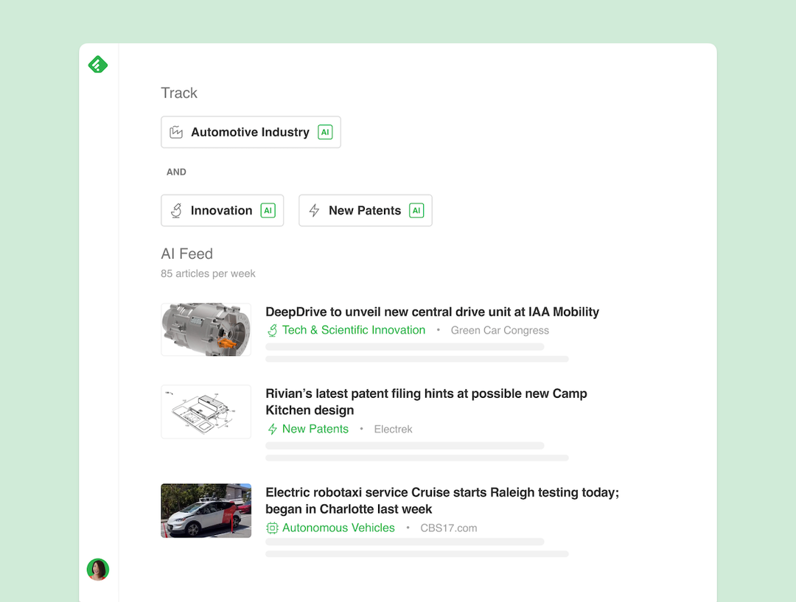The image size is (796, 602).
Task: Select the New Patents label on Rivian article
Action: [315, 429]
